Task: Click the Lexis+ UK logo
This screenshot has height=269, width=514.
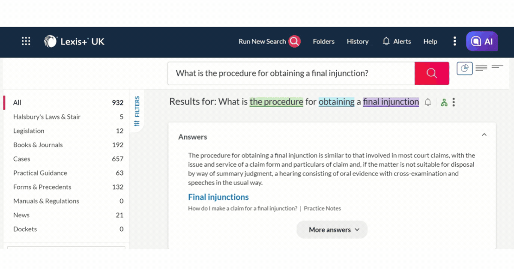Action: [x=74, y=42]
